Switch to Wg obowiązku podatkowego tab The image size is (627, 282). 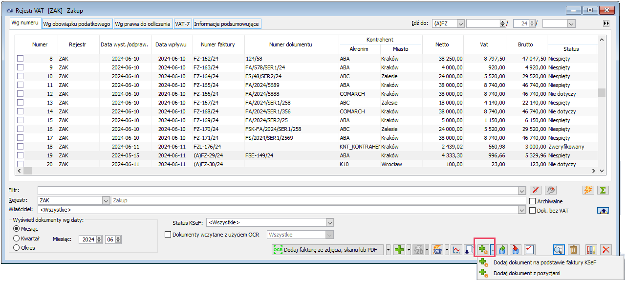click(77, 23)
